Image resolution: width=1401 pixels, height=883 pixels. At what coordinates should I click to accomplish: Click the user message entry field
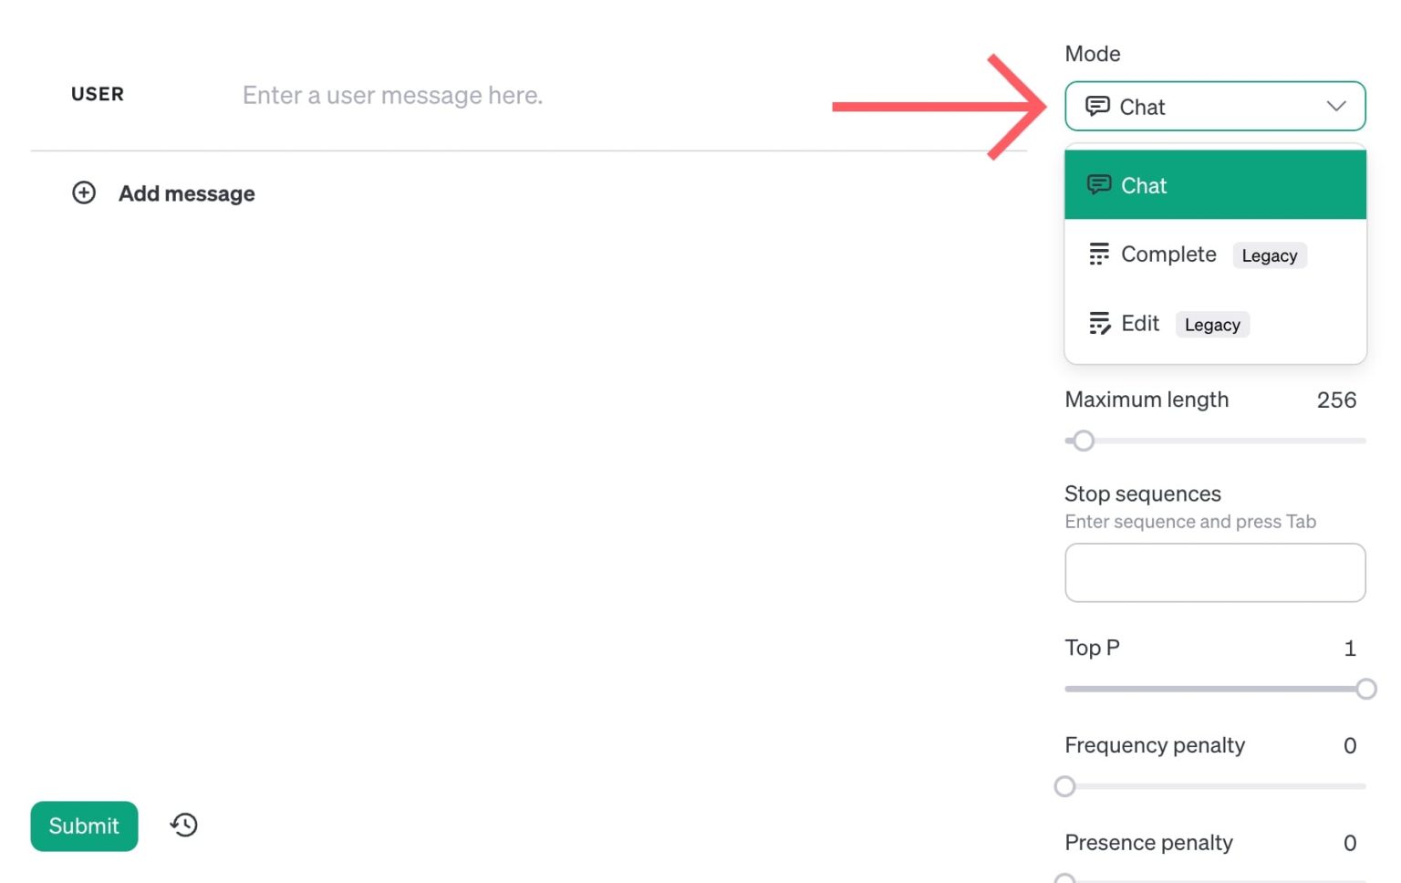tap(392, 95)
